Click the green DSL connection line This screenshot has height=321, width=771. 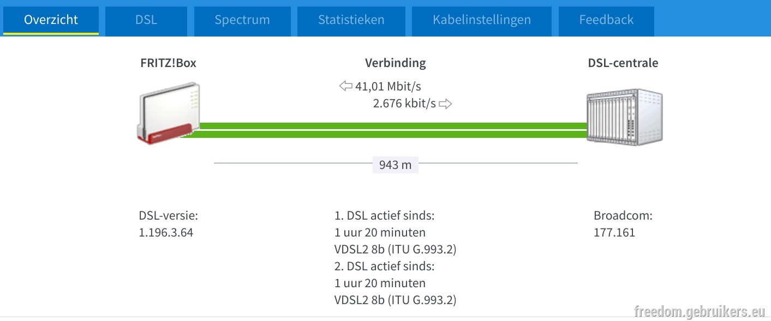tap(384, 130)
